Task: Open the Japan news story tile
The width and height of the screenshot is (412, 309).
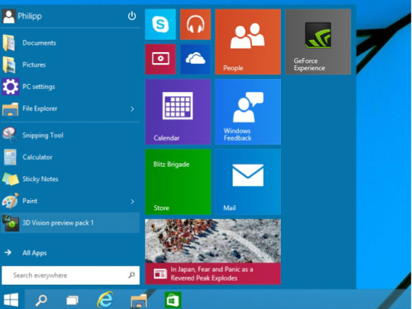Action: [212, 251]
